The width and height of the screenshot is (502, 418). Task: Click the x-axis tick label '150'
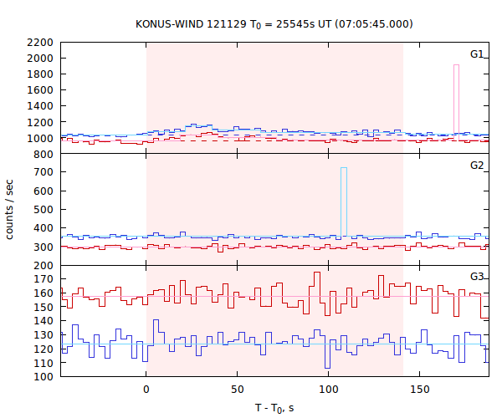pyautogui.click(x=420, y=390)
